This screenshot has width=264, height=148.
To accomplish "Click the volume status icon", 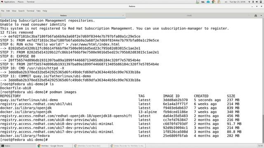I will 257,2.
